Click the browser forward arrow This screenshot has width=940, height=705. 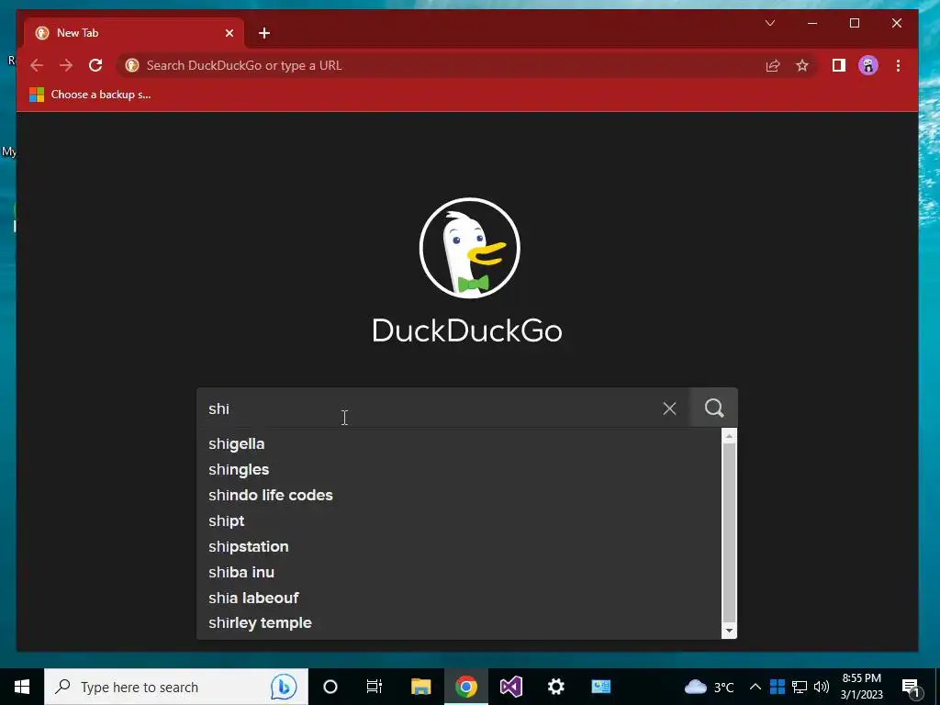tap(66, 65)
